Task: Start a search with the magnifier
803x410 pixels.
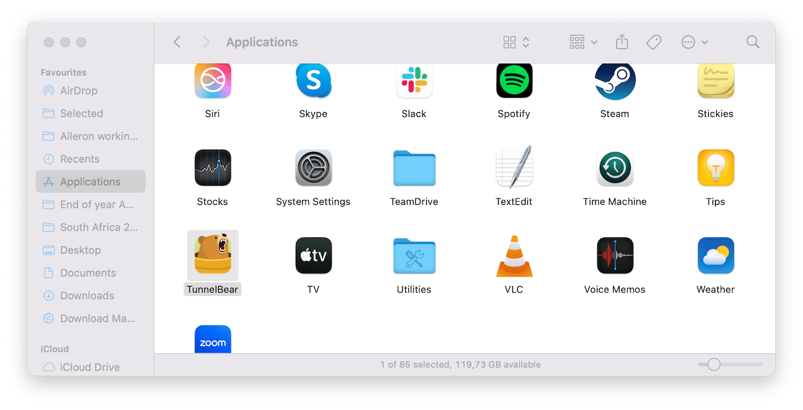Action: [x=753, y=42]
